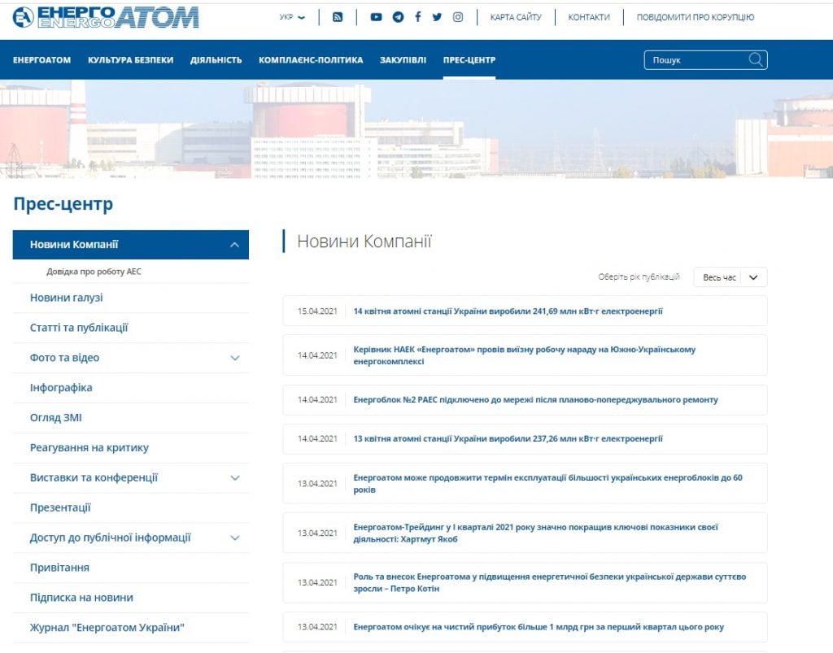Open news about extending operation to 60 років

[x=547, y=484]
